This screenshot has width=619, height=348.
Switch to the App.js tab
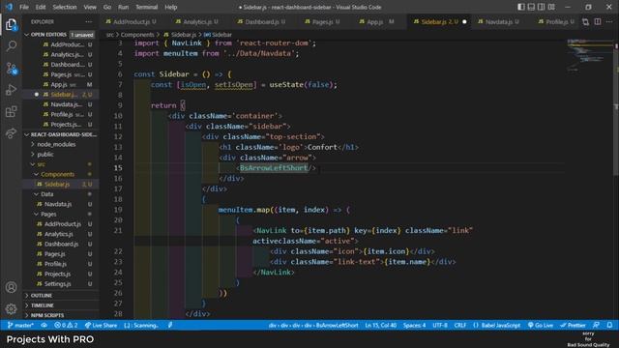(376, 21)
